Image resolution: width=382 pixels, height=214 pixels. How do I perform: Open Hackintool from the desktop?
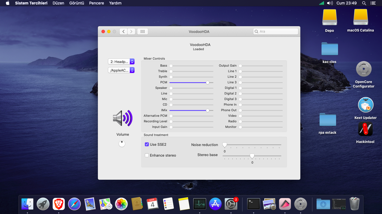[x=365, y=129]
